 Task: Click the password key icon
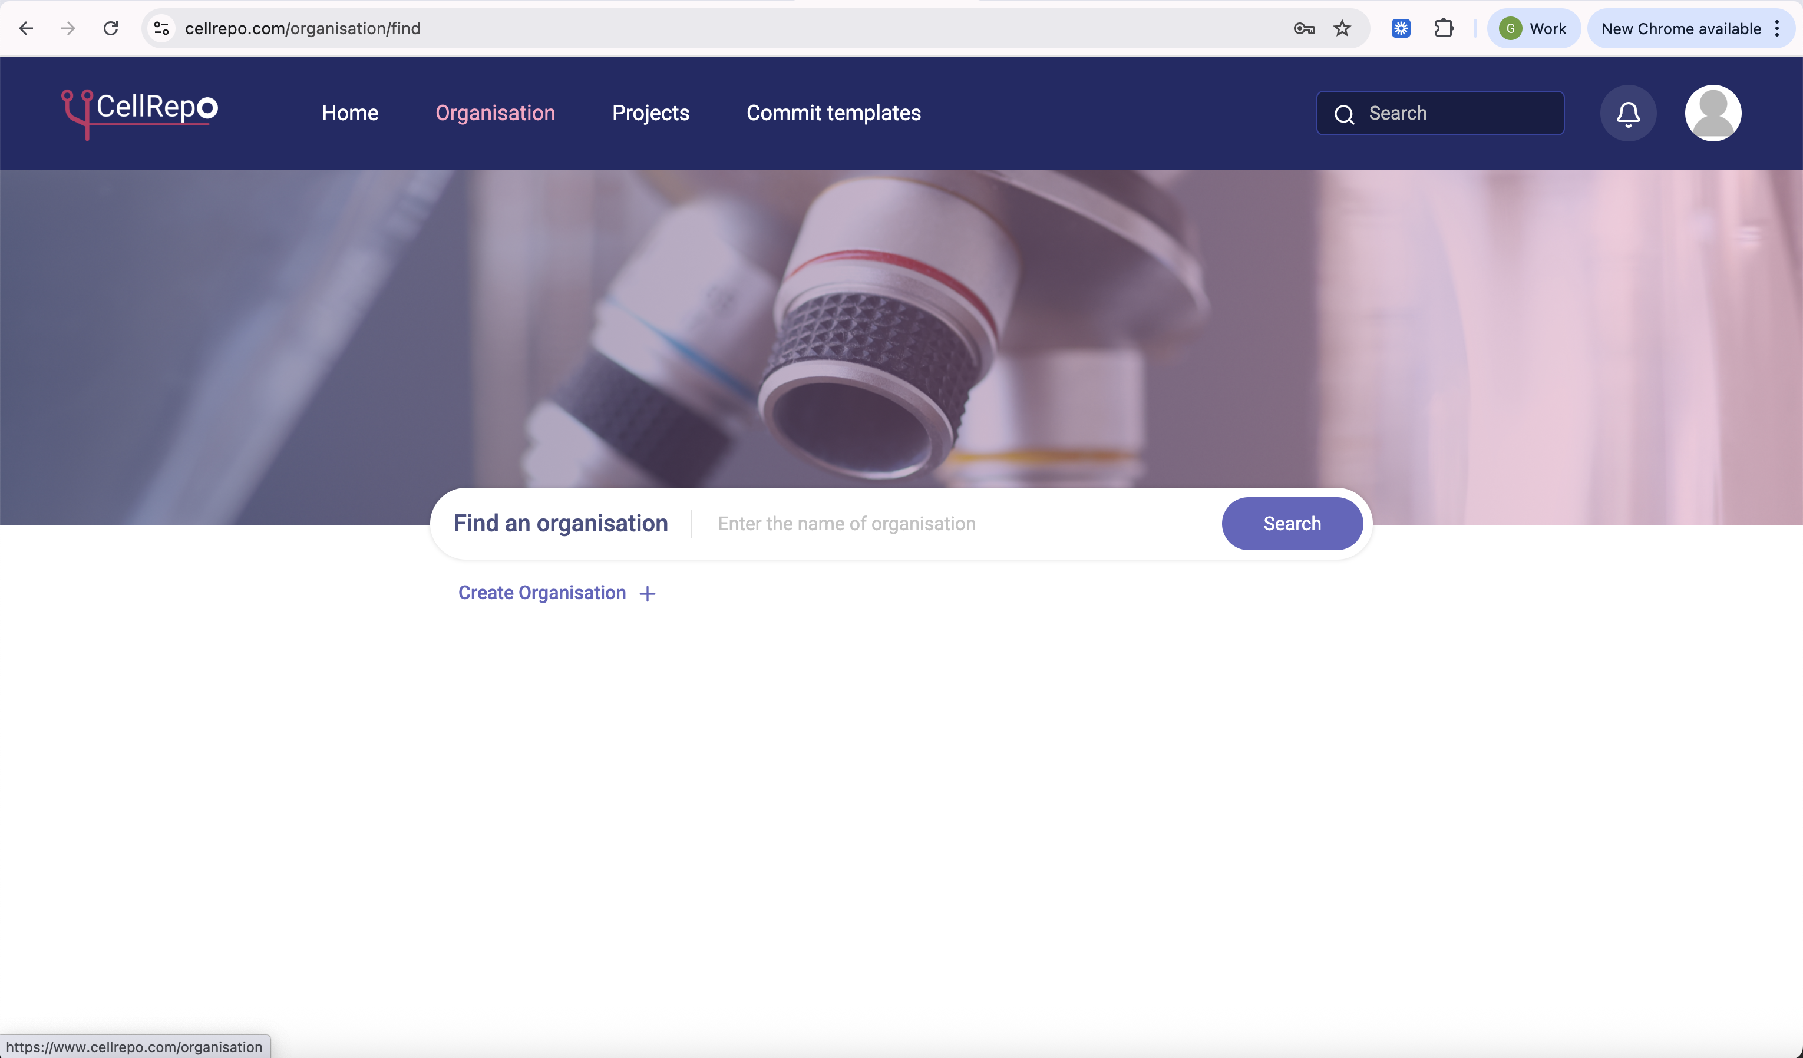coord(1303,29)
